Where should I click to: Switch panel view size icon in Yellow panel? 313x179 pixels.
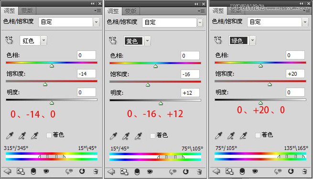[124, 172]
